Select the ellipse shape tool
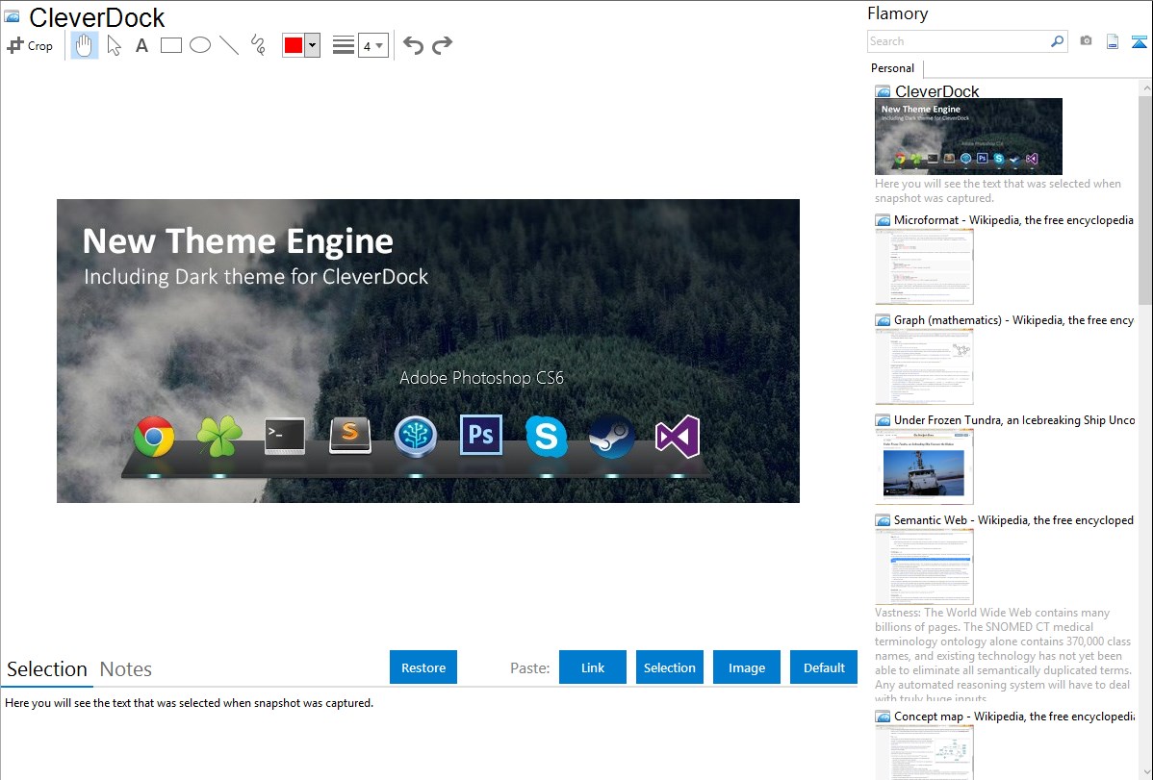1153x780 pixels. (200, 45)
